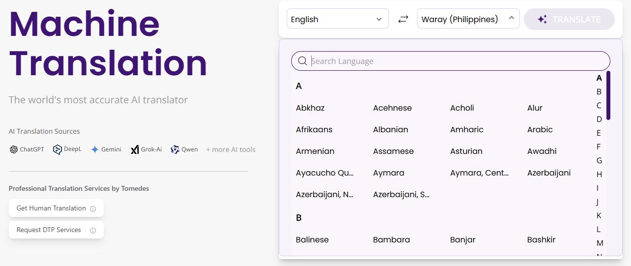631x266 pixels.
Task: Click the Qwen source icon
Action: [x=175, y=149]
